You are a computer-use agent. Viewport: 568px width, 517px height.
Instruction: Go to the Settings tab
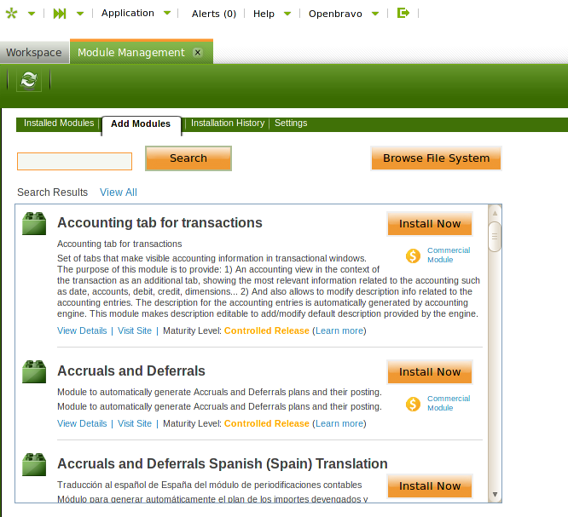click(291, 124)
